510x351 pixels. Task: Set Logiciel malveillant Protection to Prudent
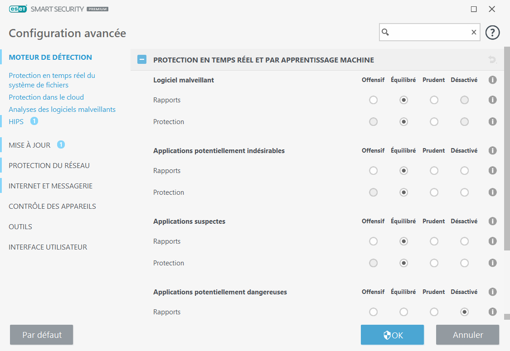coord(434,121)
